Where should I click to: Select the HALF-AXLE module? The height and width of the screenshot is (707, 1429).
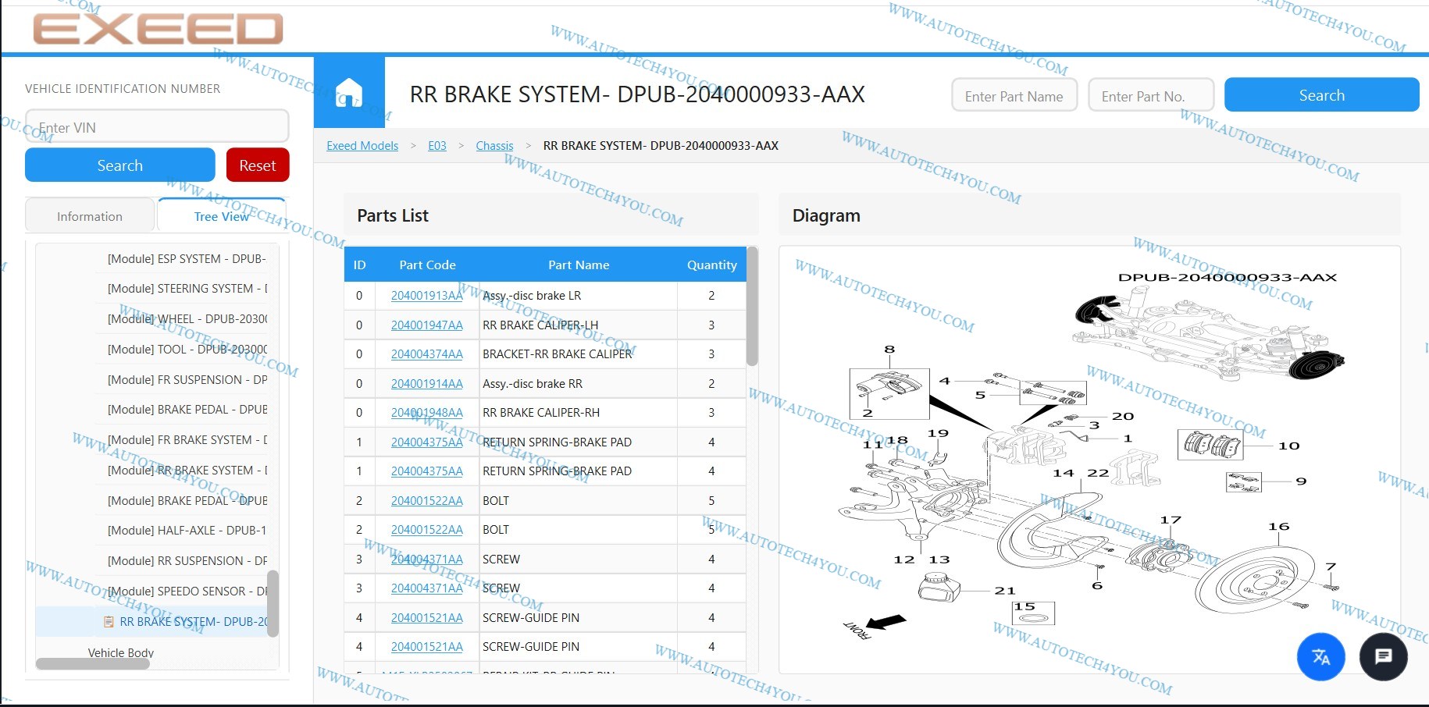pos(187,531)
